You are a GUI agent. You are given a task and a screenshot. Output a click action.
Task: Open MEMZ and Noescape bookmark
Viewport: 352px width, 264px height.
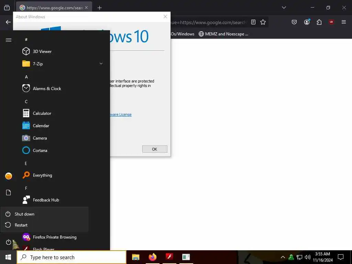[223, 34]
